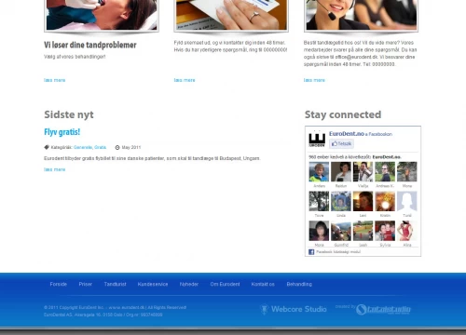The width and height of the screenshot is (466, 335).
Task: Select Kundeservice in footer navigation
Action: click(153, 284)
